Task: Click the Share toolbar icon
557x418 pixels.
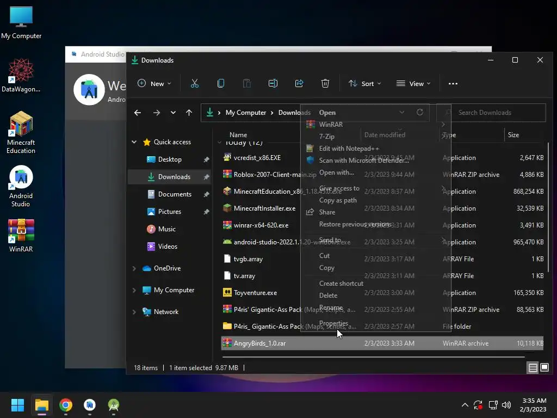Action: click(x=299, y=83)
